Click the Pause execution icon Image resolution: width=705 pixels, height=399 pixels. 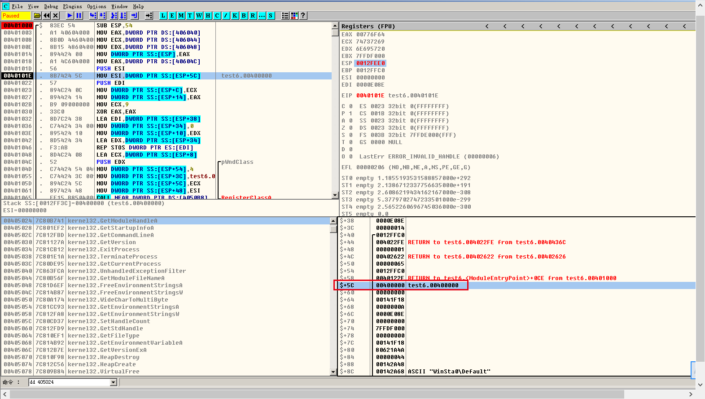click(x=79, y=16)
